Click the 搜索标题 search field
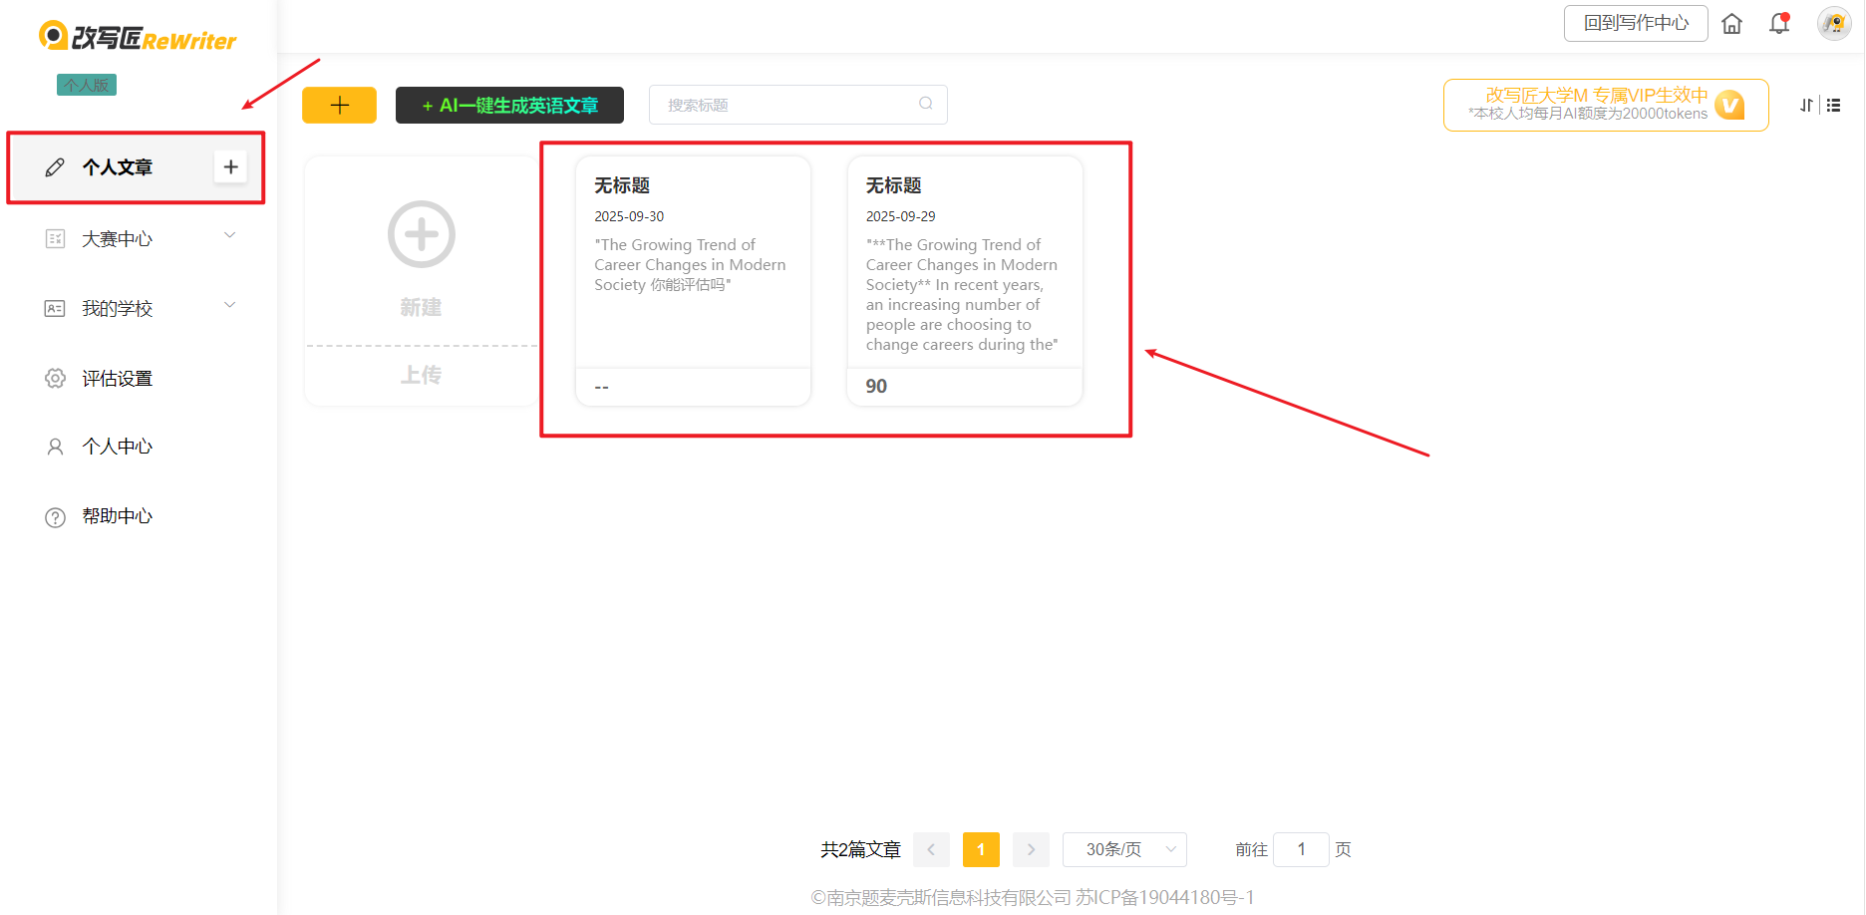 click(x=787, y=106)
